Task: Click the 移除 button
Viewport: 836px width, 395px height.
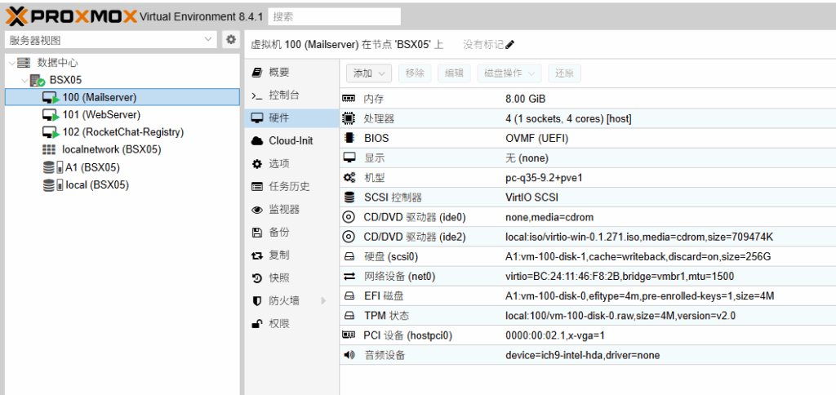Action: pyautogui.click(x=415, y=73)
